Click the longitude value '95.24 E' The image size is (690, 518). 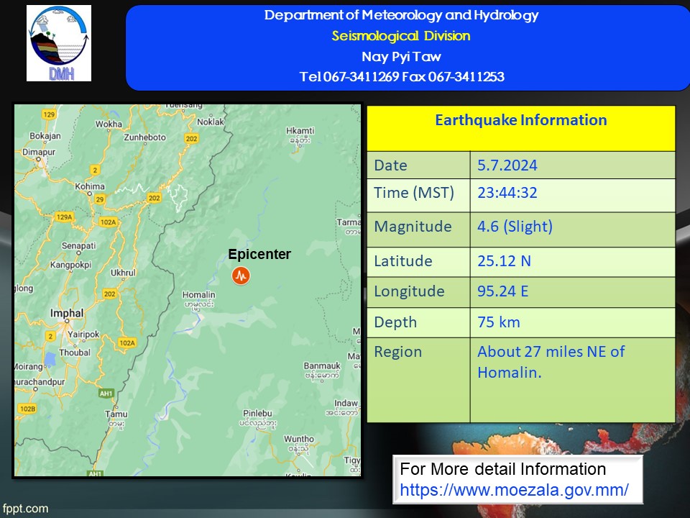tap(503, 291)
